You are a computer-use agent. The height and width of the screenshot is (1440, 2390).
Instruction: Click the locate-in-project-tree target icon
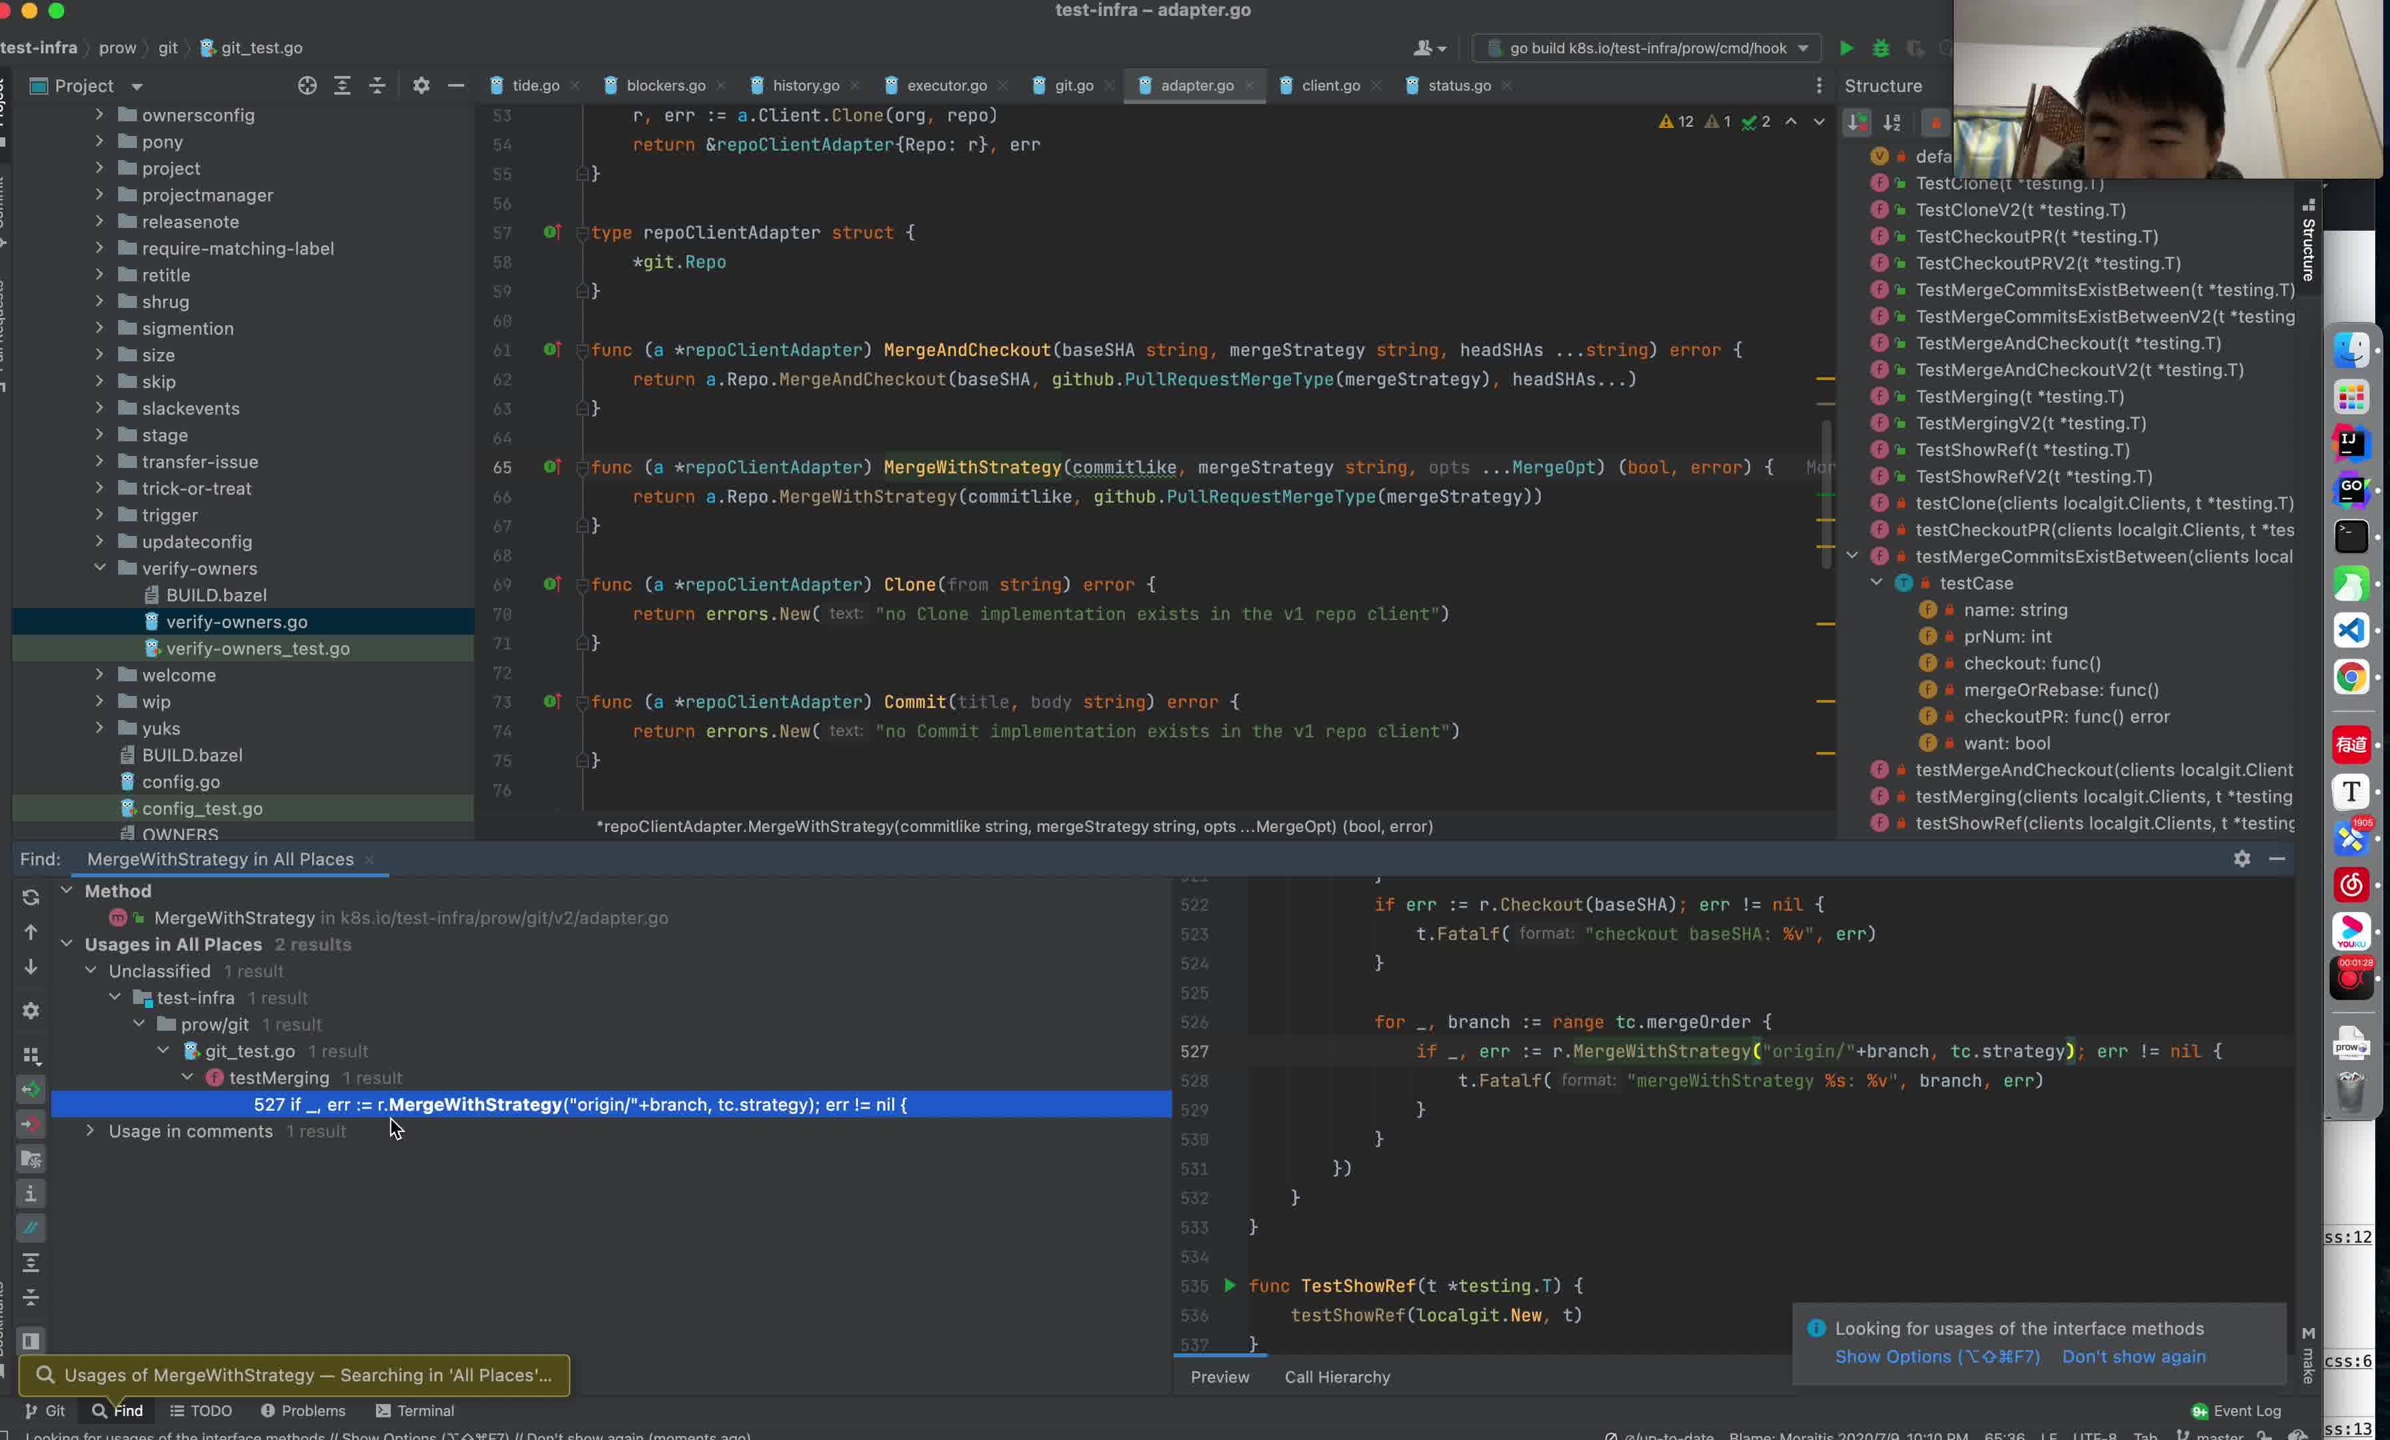(x=307, y=85)
